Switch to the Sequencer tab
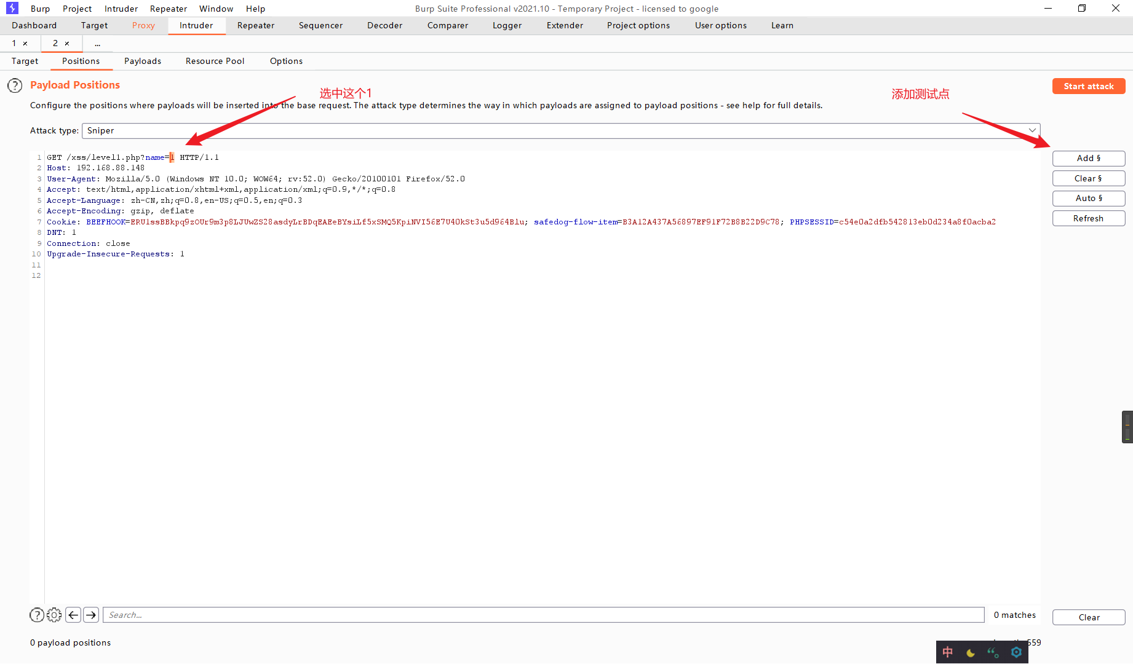This screenshot has width=1133, height=664. click(x=320, y=25)
